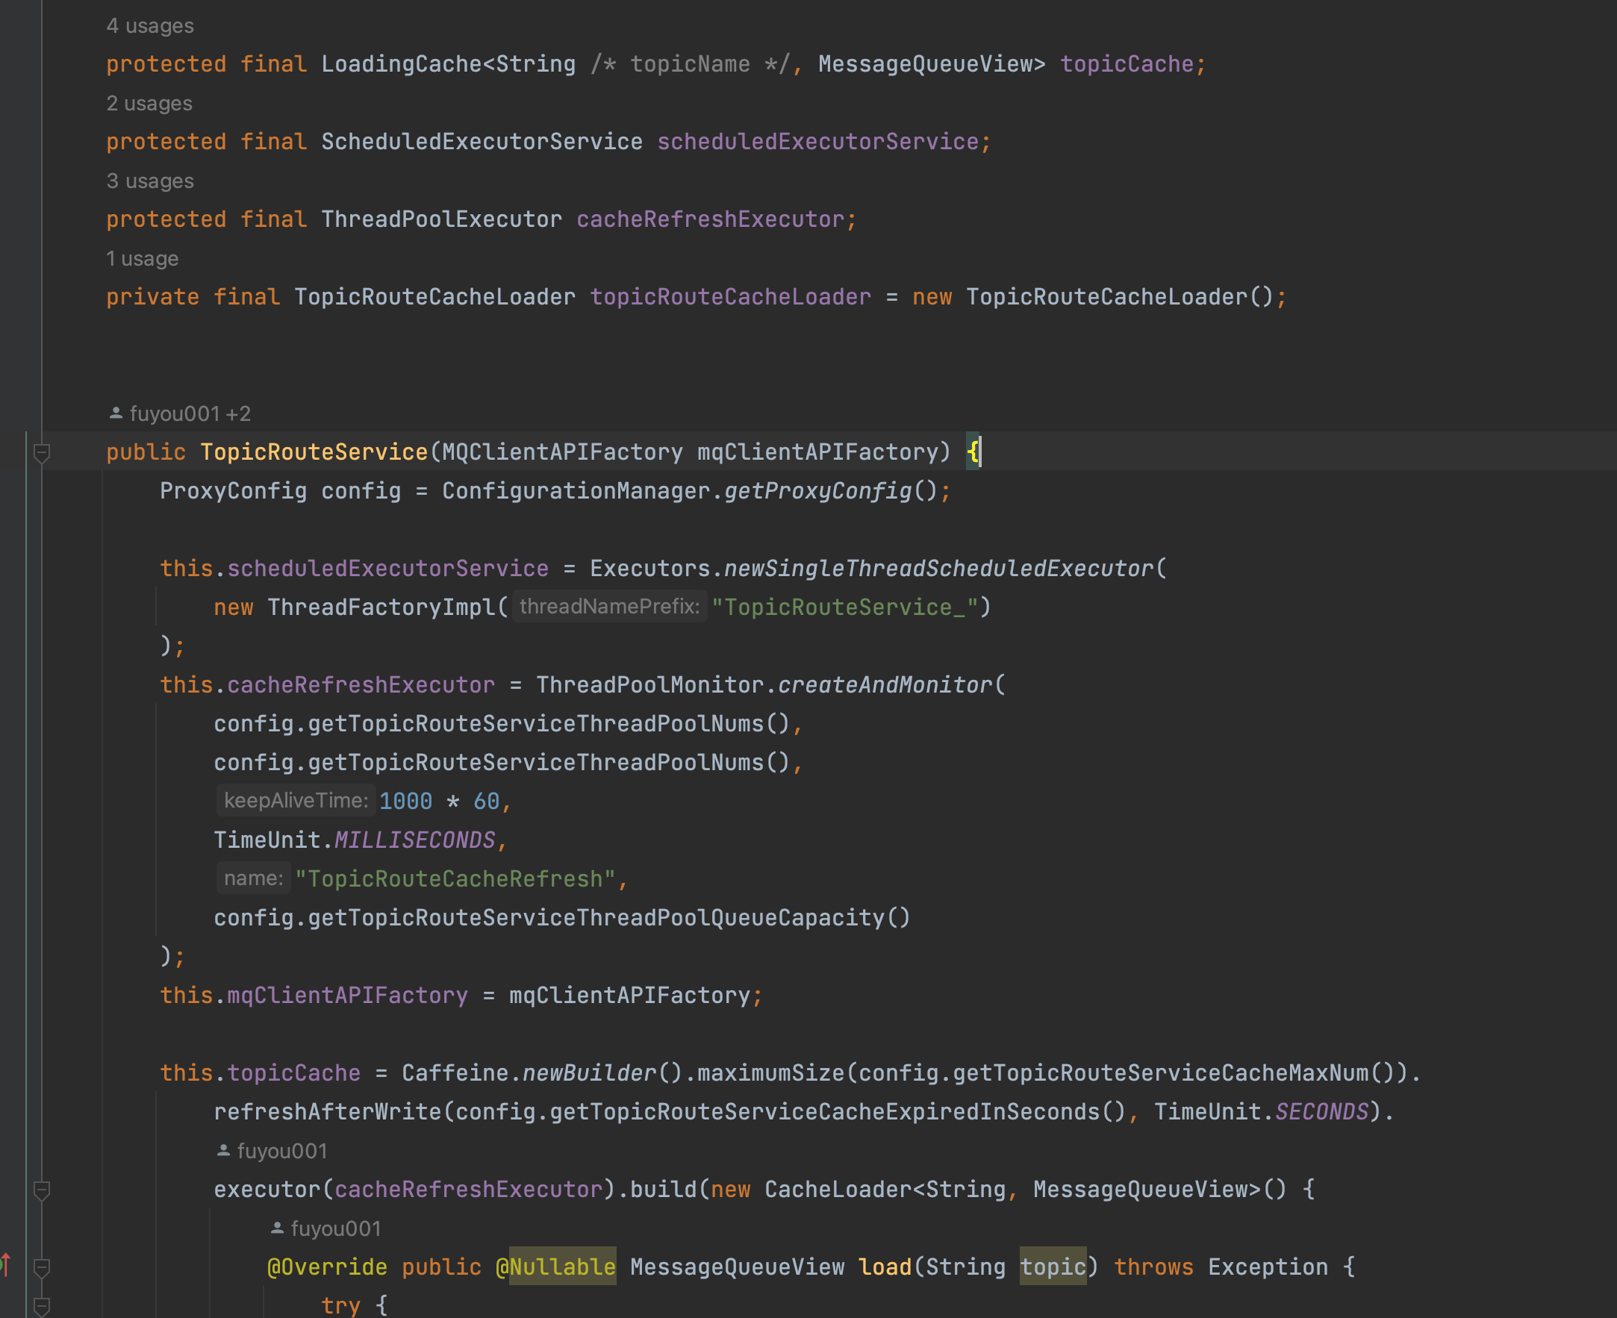Screen dimensions: 1617x1318
Task: Click the avatar icon above the load method
Action: 277,1228
